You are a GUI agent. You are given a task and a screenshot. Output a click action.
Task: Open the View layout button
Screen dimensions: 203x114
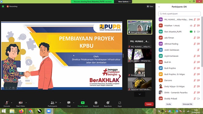tap(150, 6)
